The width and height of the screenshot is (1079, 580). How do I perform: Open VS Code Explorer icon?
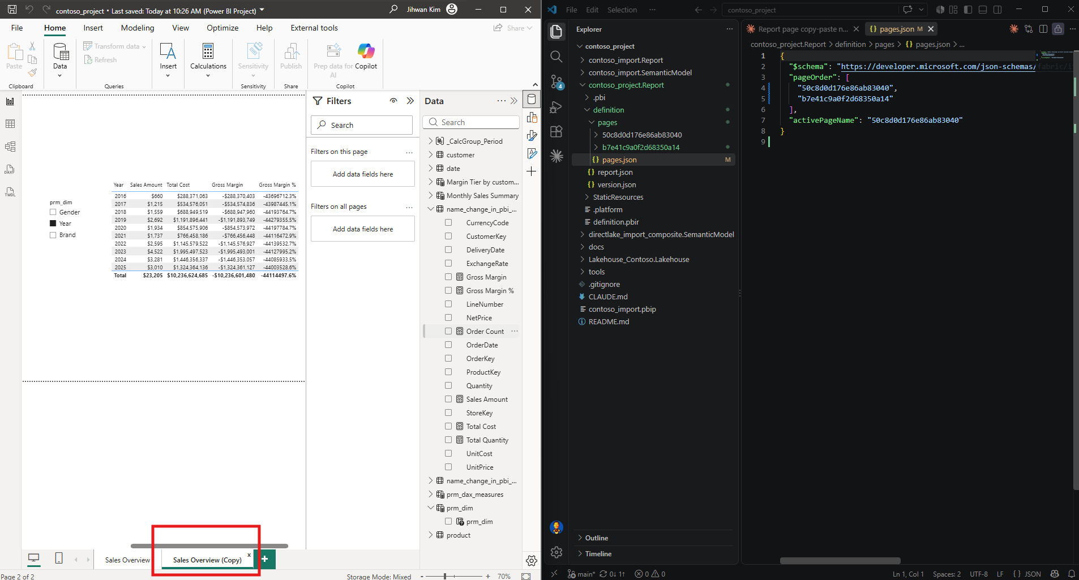tap(556, 32)
